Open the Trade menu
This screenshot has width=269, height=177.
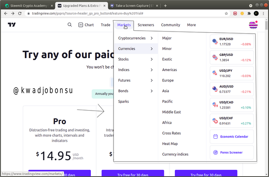pos(105,25)
